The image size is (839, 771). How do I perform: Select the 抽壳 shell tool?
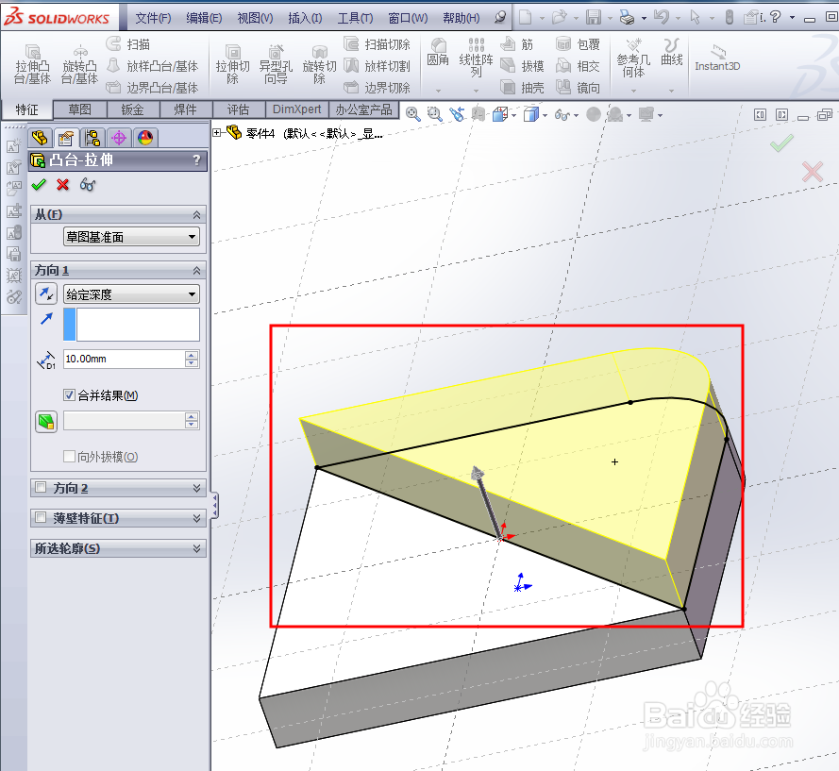click(x=523, y=87)
